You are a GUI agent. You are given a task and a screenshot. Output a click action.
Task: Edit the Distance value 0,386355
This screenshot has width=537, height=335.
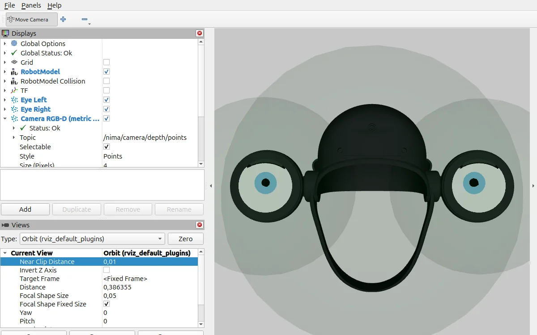150,287
